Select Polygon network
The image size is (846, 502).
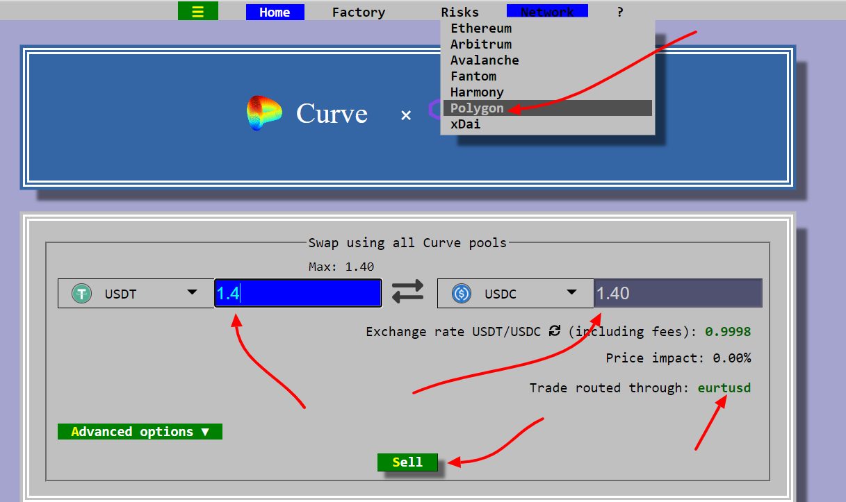pos(548,108)
